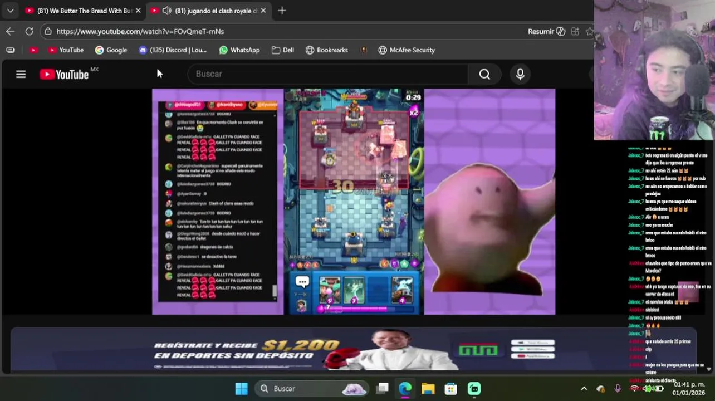
Task: Click the YouTube search magnifier button
Action: pos(484,74)
